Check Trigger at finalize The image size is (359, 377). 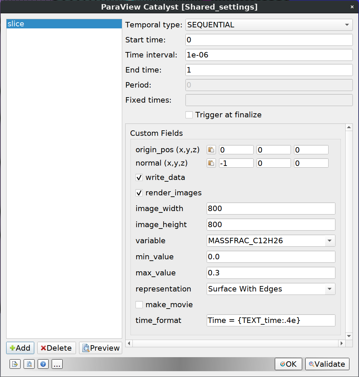pyautogui.click(x=189, y=115)
